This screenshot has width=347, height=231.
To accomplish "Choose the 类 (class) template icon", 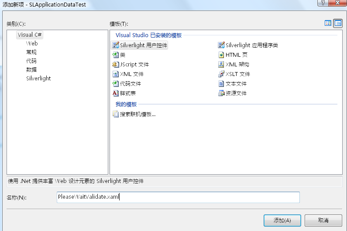I will coord(116,55).
